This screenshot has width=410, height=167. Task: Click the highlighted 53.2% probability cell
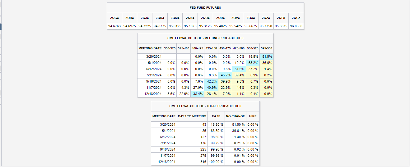(x=253, y=63)
